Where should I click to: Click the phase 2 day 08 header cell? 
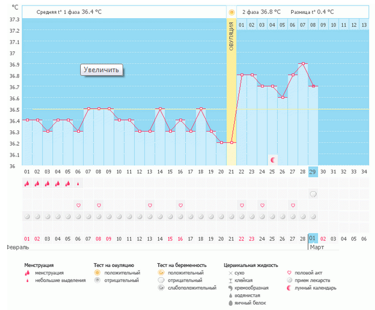point(313,24)
